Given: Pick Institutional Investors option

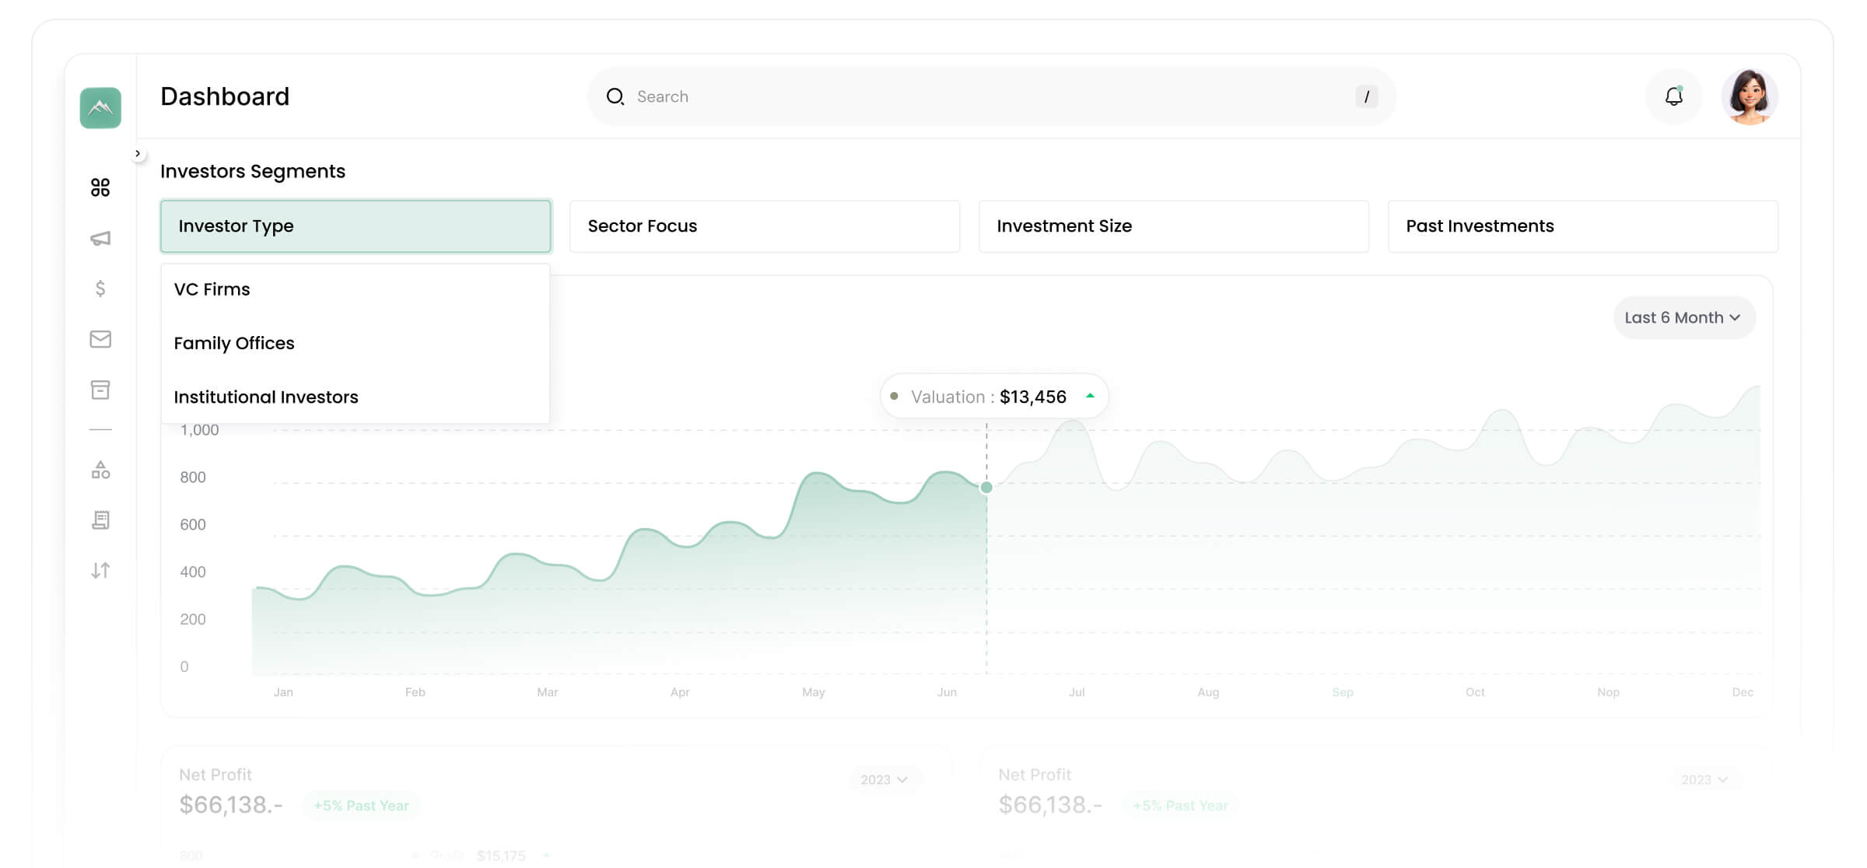Looking at the screenshot, I should pos(266,397).
